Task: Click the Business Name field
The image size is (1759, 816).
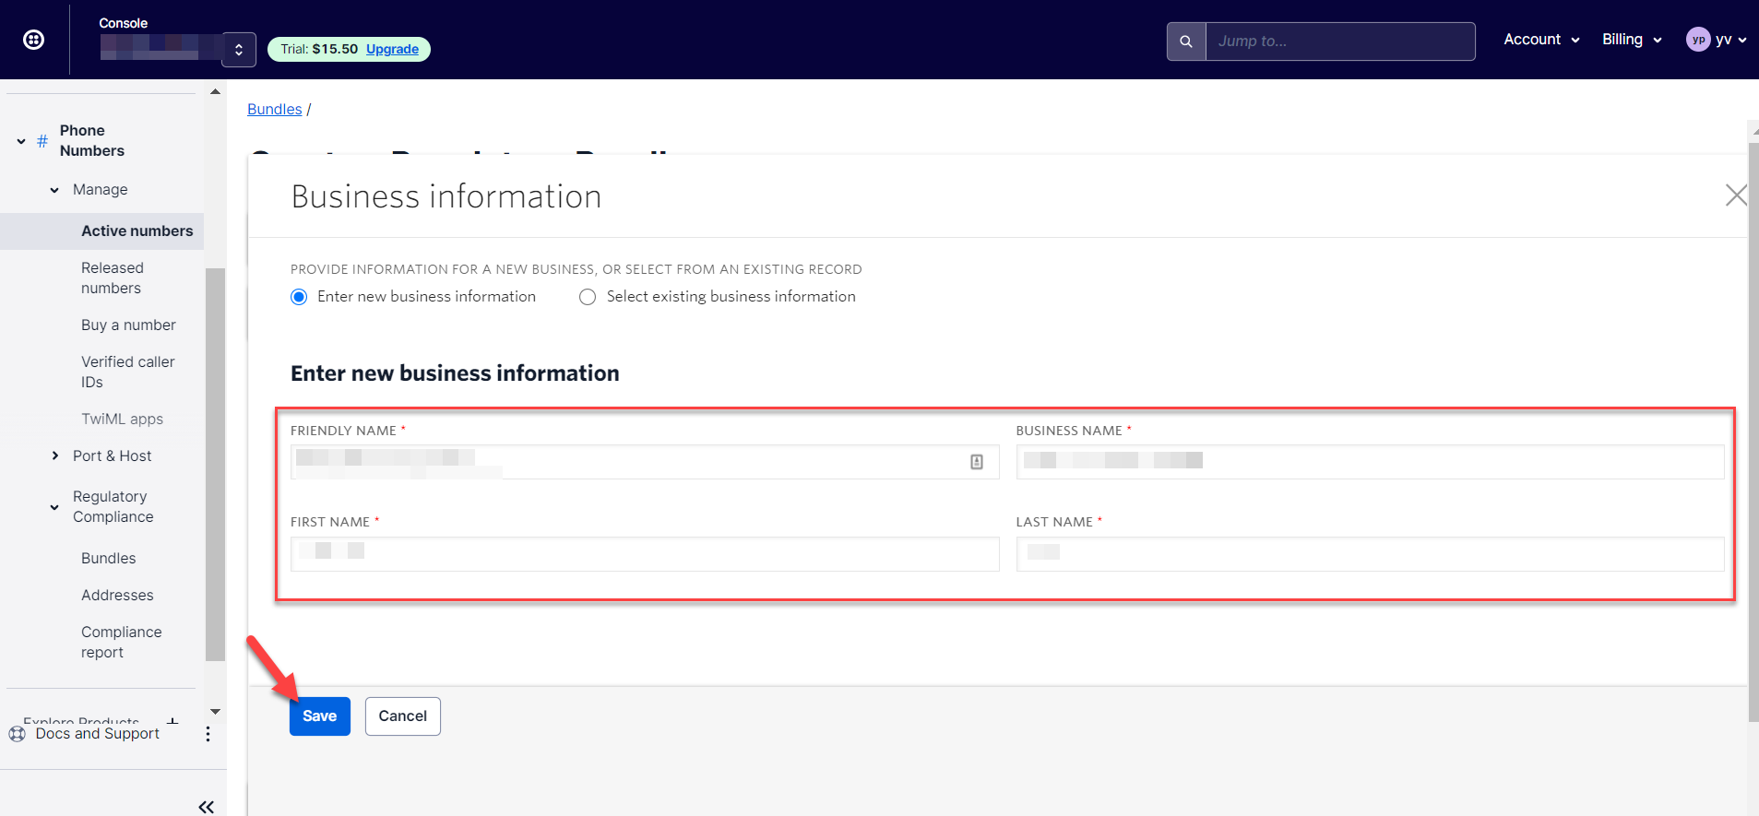Action: tap(1370, 462)
